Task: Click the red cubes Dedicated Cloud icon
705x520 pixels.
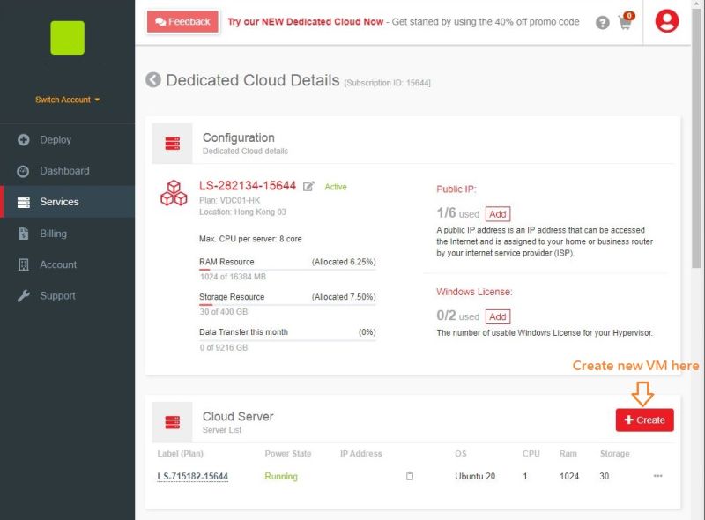Action: (174, 193)
